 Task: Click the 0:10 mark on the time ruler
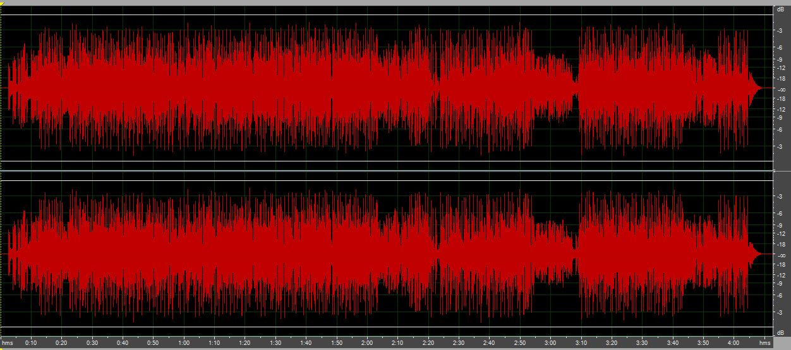coord(31,343)
